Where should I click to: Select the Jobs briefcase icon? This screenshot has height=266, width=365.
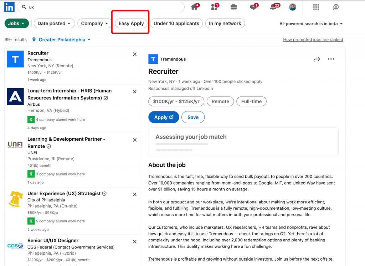pyautogui.click(x=233, y=7)
